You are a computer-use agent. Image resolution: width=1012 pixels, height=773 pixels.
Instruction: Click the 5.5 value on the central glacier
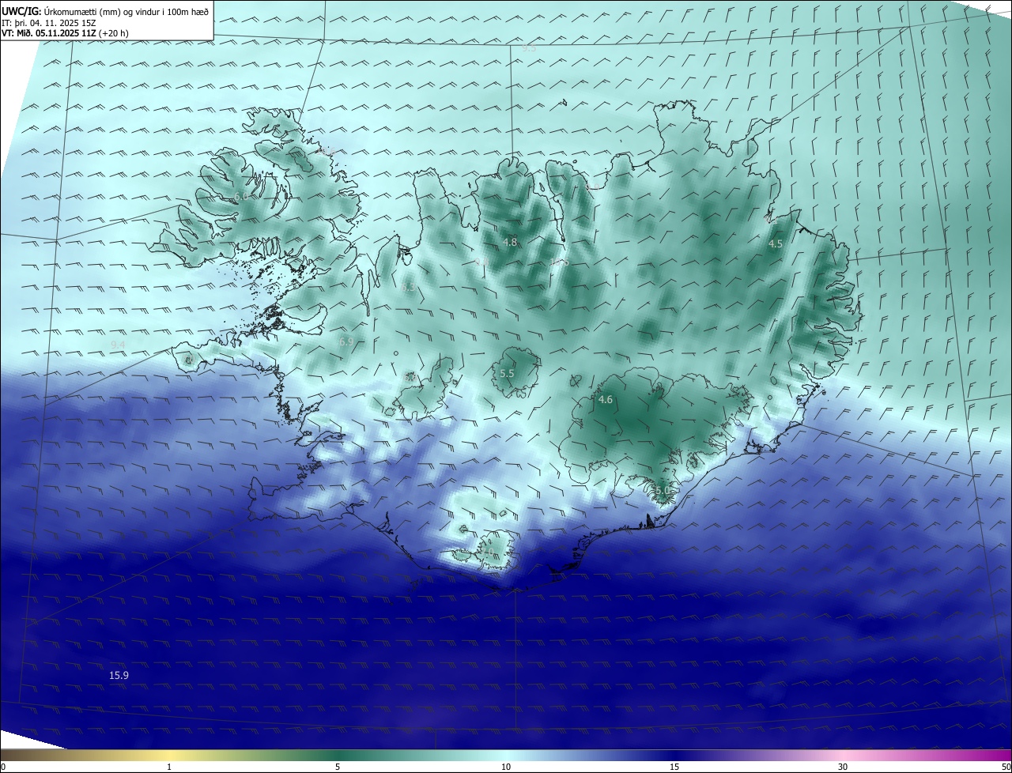pos(507,373)
